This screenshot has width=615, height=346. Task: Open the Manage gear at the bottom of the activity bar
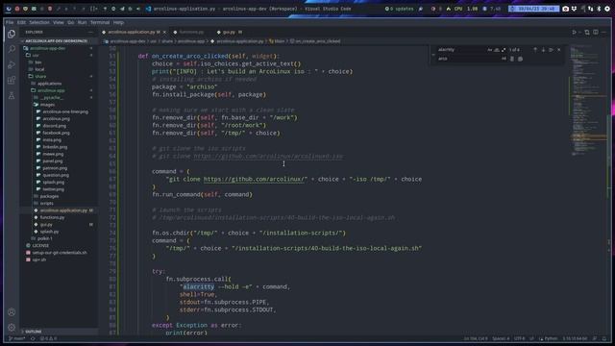(x=12, y=327)
